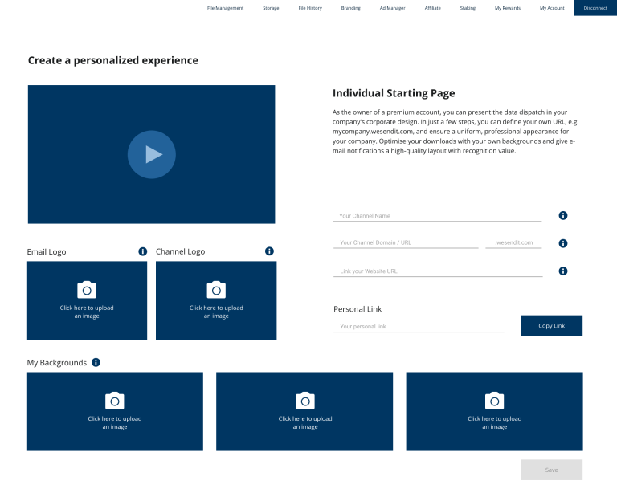The height and width of the screenshot is (501, 617).
Task: Go to the Affiliate page
Action: pyautogui.click(x=432, y=8)
